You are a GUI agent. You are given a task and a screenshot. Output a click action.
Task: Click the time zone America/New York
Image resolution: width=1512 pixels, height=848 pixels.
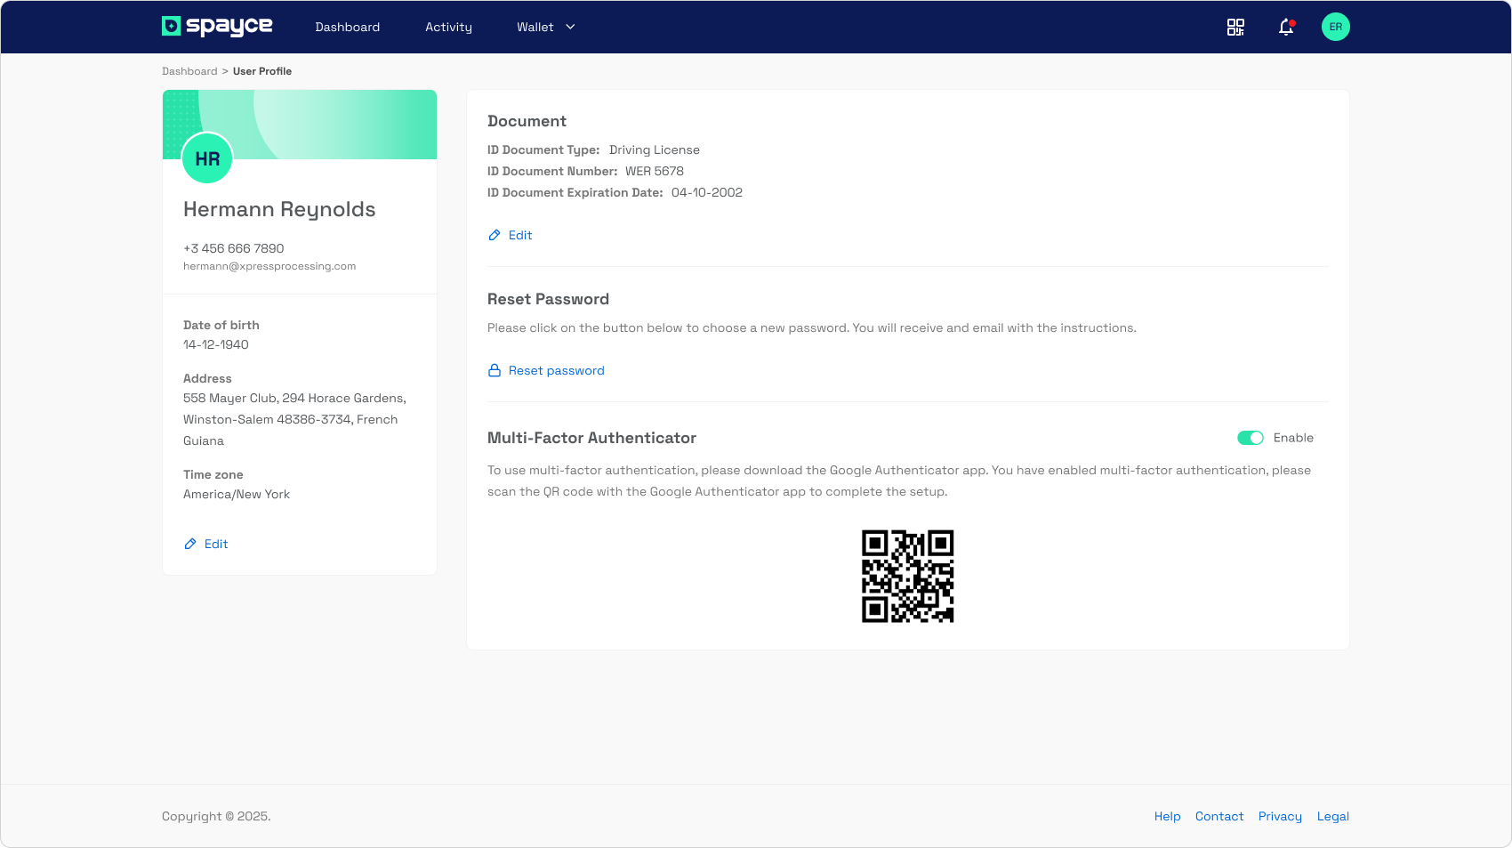click(237, 494)
